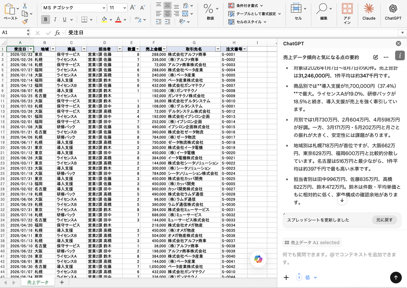This screenshot has width=407, height=288.
Task: Click the Copilot floating icon
Action: point(258,259)
